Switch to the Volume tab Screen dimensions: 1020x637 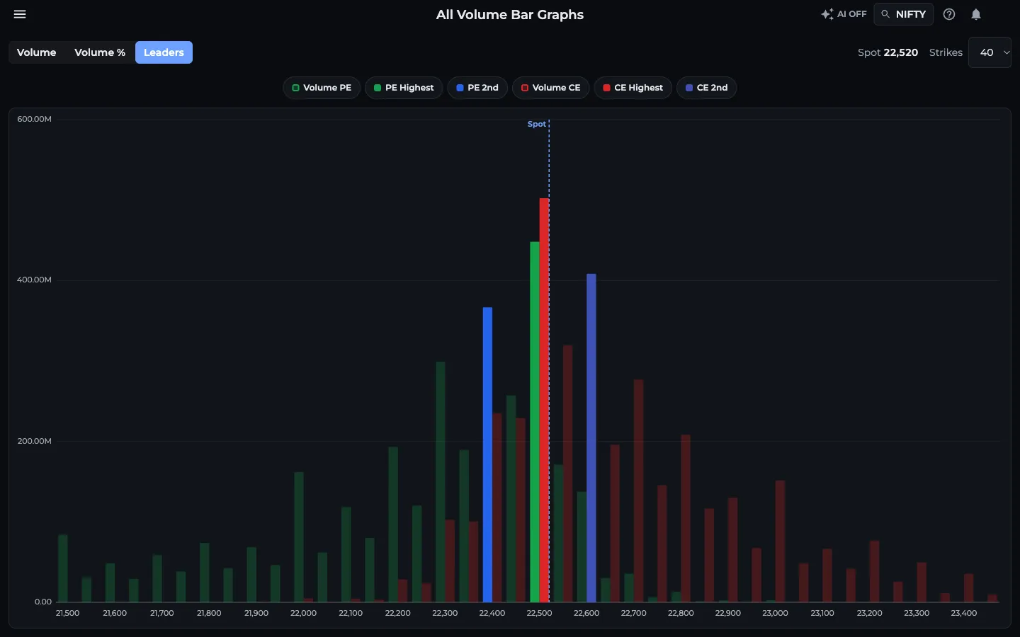(x=37, y=52)
